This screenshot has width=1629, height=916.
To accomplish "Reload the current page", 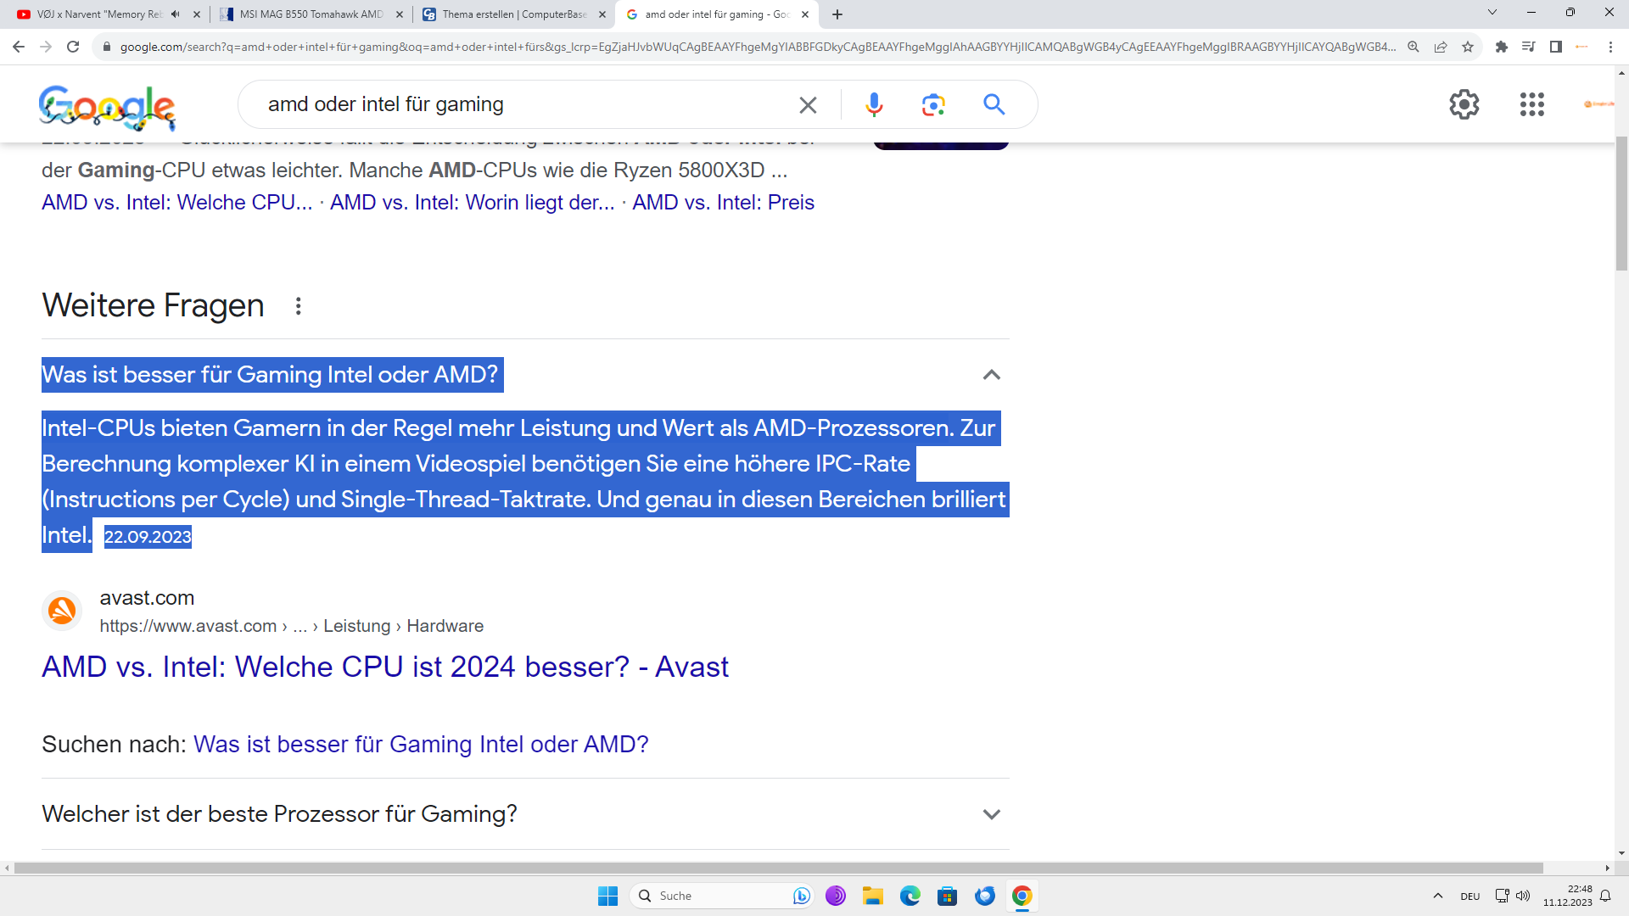I will [x=73, y=47].
